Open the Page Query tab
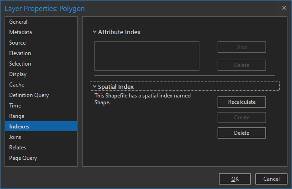292x189 pixels. coord(23,158)
